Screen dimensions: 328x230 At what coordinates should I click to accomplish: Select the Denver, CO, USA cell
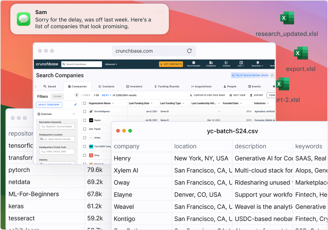(x=202, y=195)
